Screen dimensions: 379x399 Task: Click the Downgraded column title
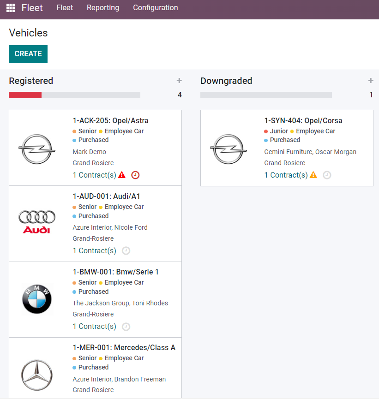click(x=226, y=81)
